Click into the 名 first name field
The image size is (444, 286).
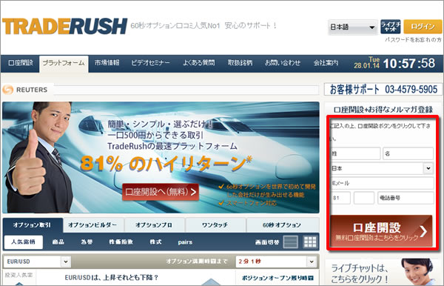408,153
